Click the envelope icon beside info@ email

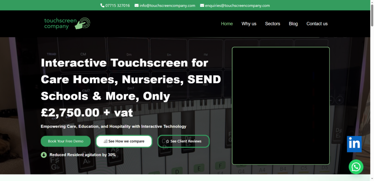point(137,5)
